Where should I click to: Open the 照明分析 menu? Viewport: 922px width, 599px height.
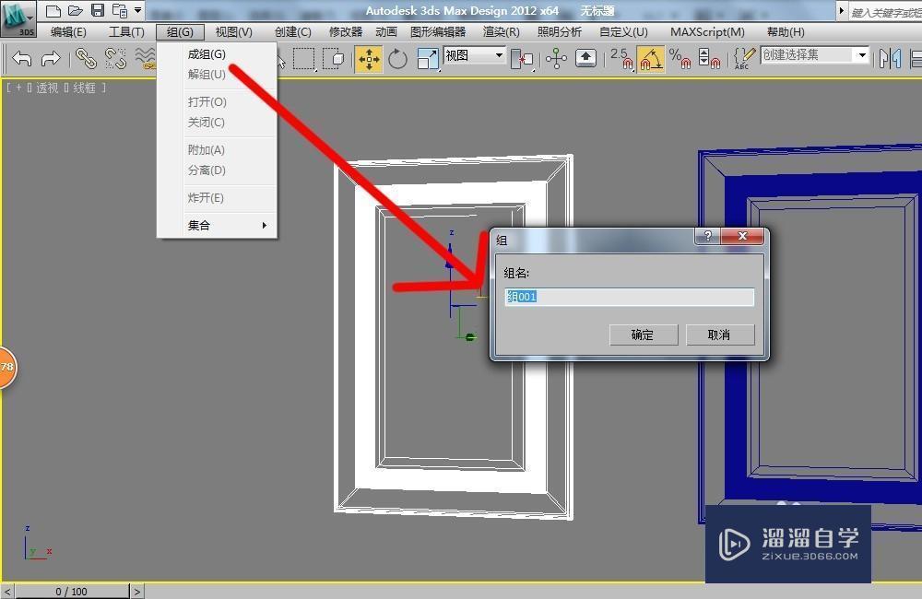(x=560, y=31)
